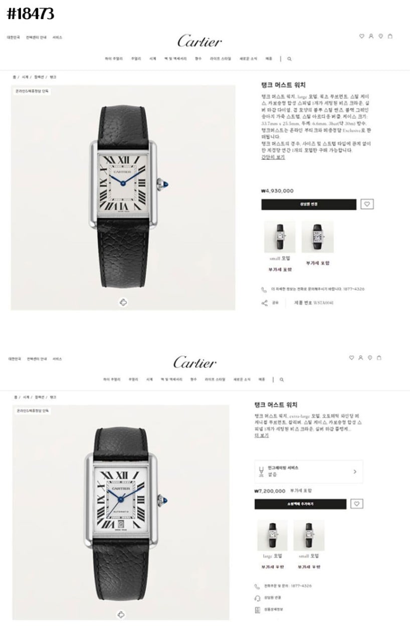The image size is (410, 642).
Task: Open 시계 menu on the ₩4,930,000 page navigation
Action: tap(152, 59)
